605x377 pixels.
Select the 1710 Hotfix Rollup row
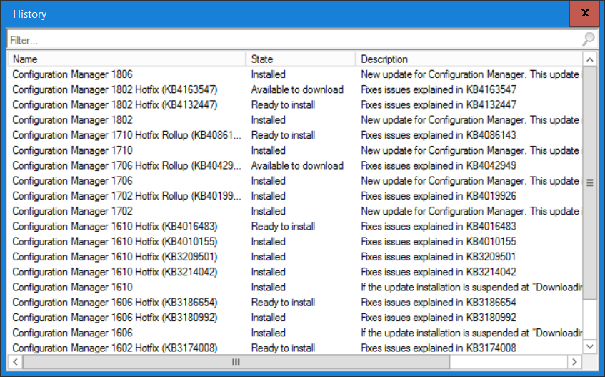(x=295, y=135)
